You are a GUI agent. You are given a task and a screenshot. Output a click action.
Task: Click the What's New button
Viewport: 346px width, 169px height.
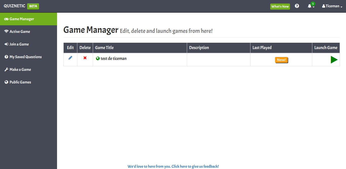pos(280,6)
